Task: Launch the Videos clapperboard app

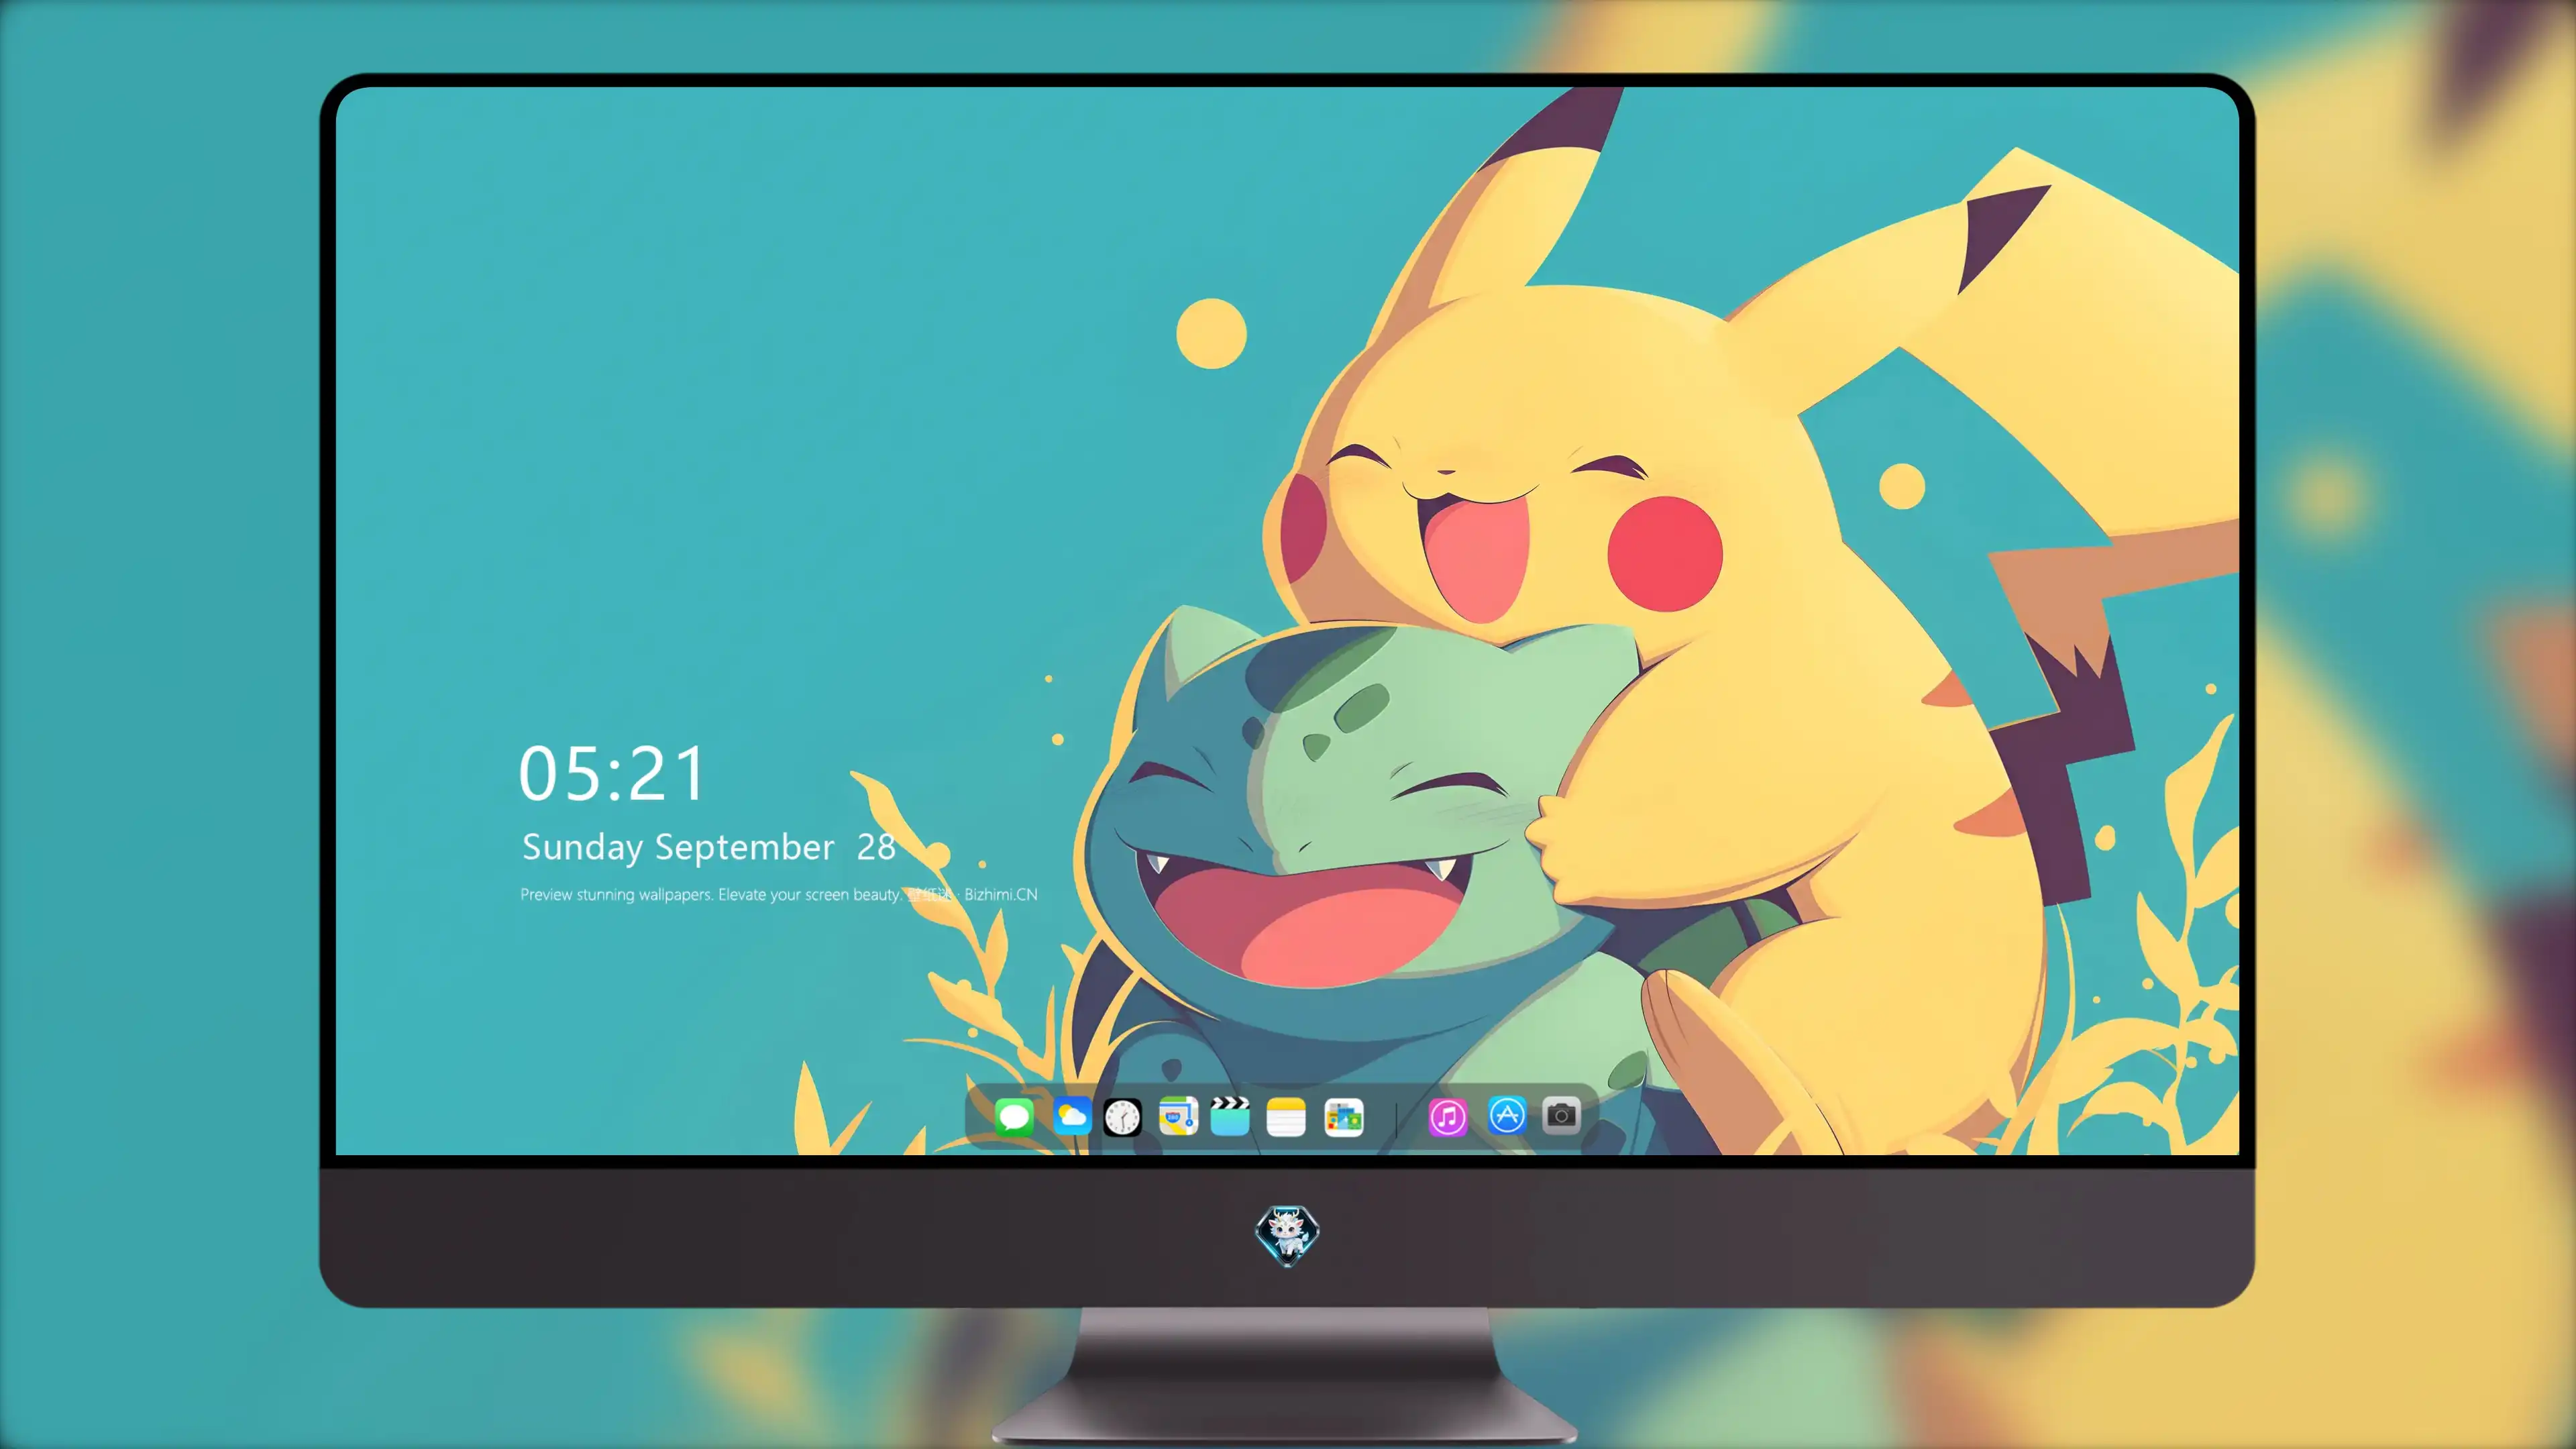Action: click(1230, 1116)
